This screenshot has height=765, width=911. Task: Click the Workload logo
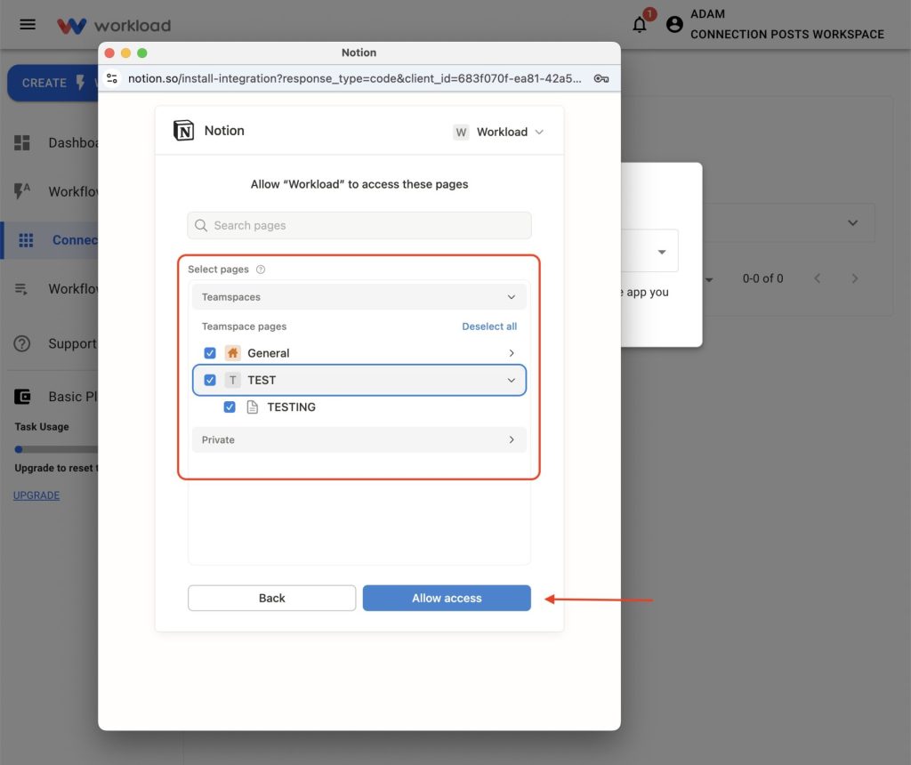114,26
